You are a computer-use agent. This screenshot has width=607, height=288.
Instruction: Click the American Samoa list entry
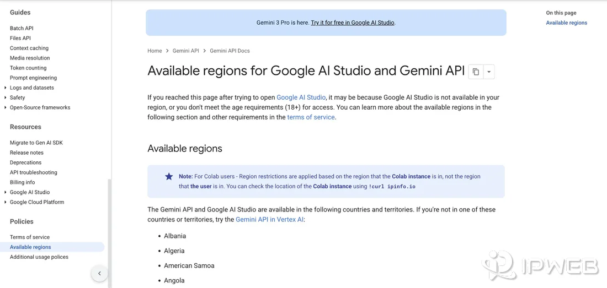(x=189, y=265)
